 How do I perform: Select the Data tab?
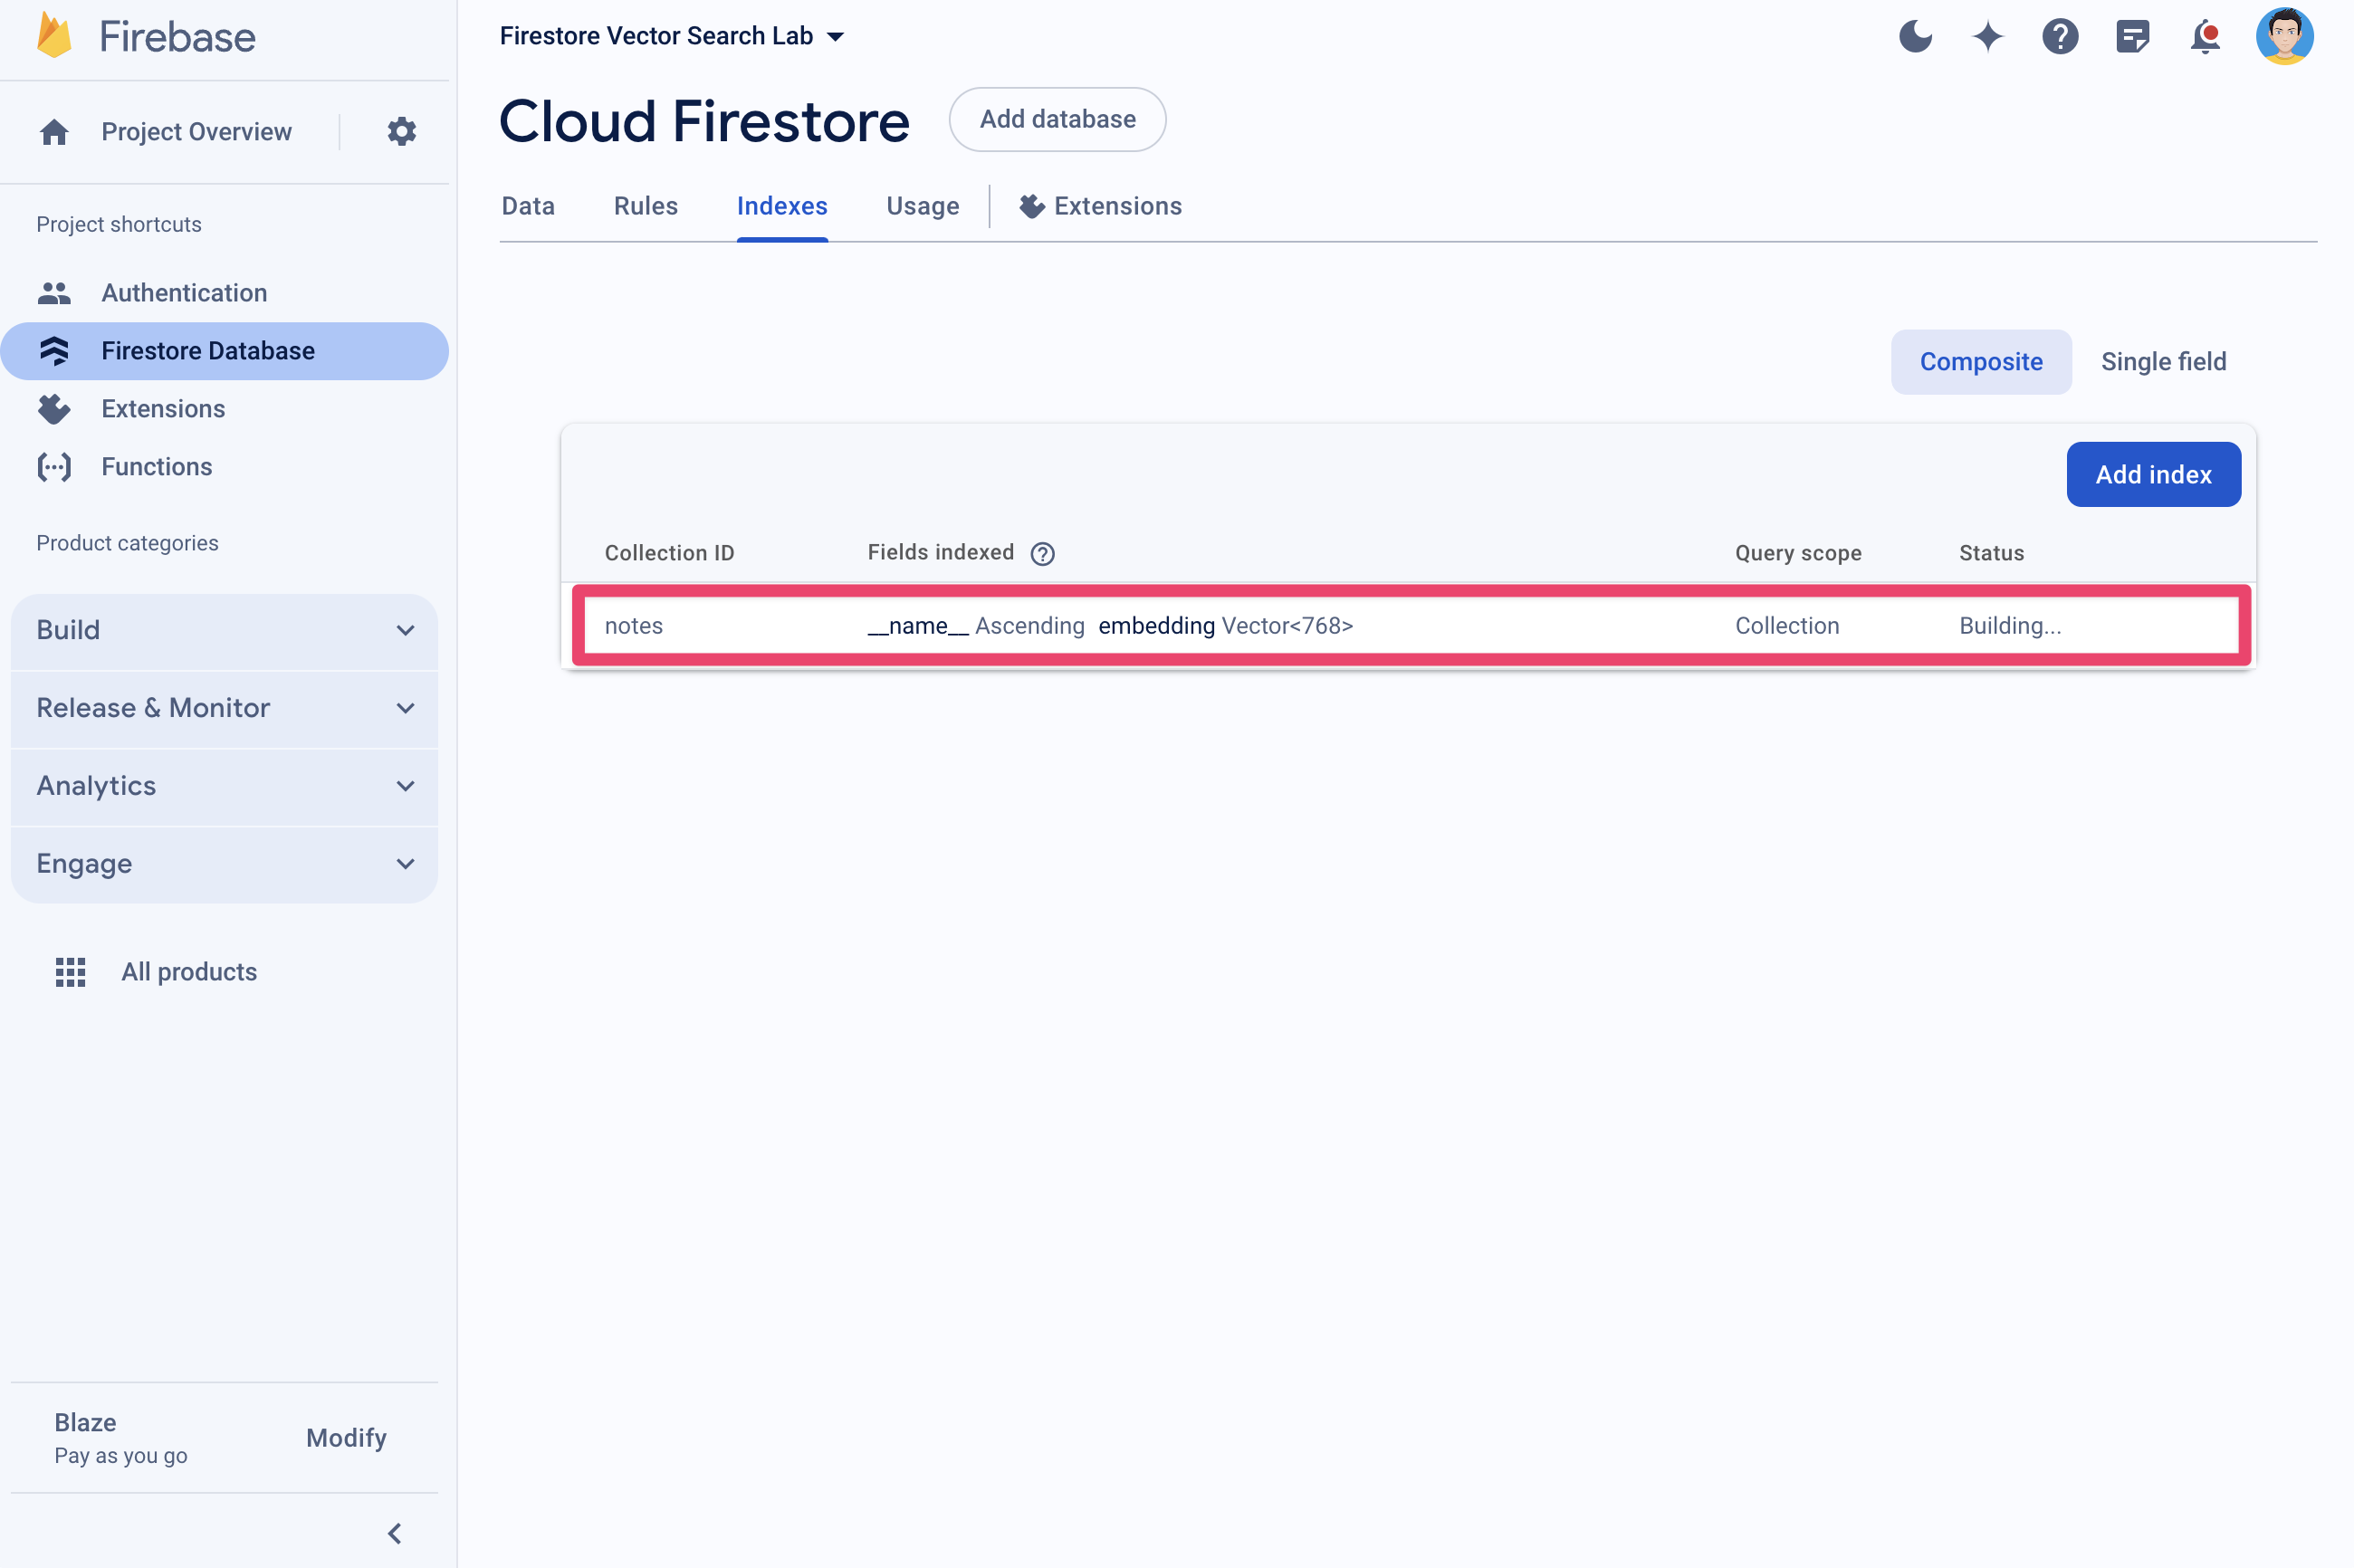(x=527, y=206)
